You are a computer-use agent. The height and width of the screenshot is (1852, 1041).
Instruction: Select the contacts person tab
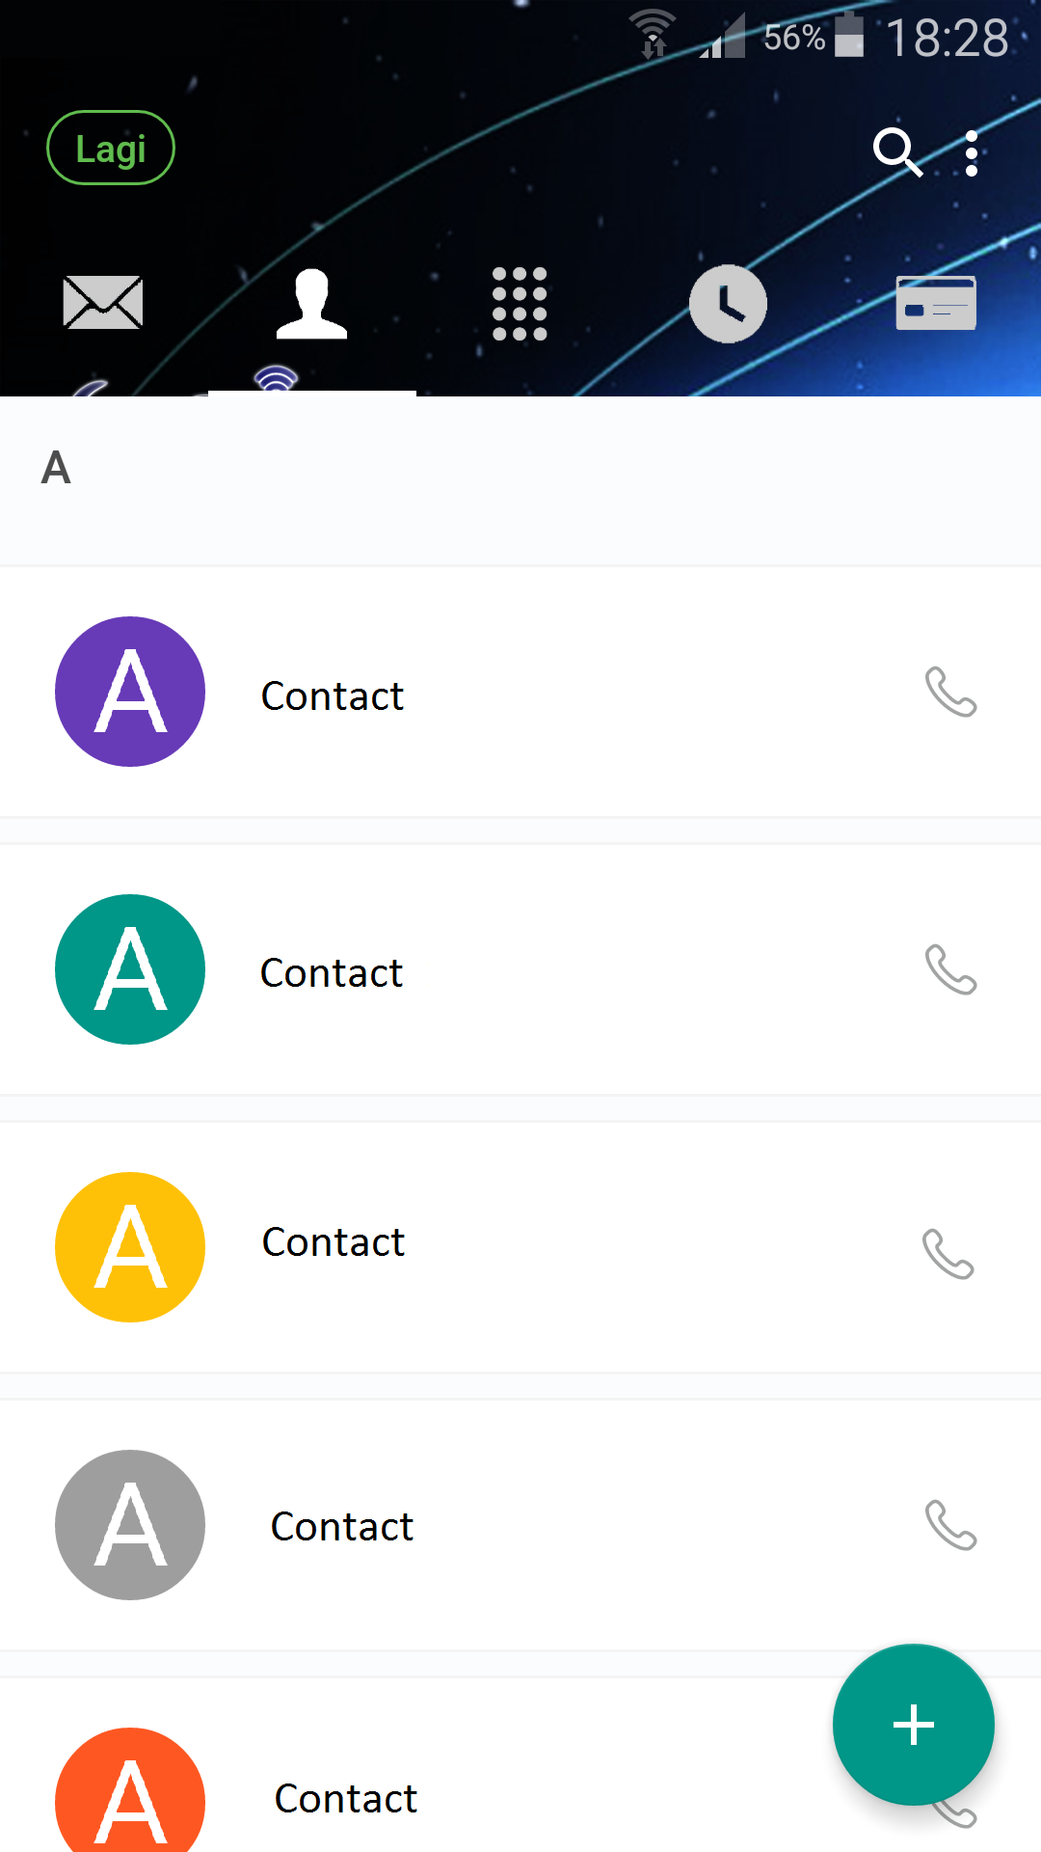click(311, 304)
